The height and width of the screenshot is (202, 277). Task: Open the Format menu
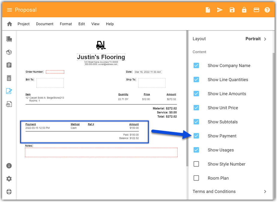point(66,24)
